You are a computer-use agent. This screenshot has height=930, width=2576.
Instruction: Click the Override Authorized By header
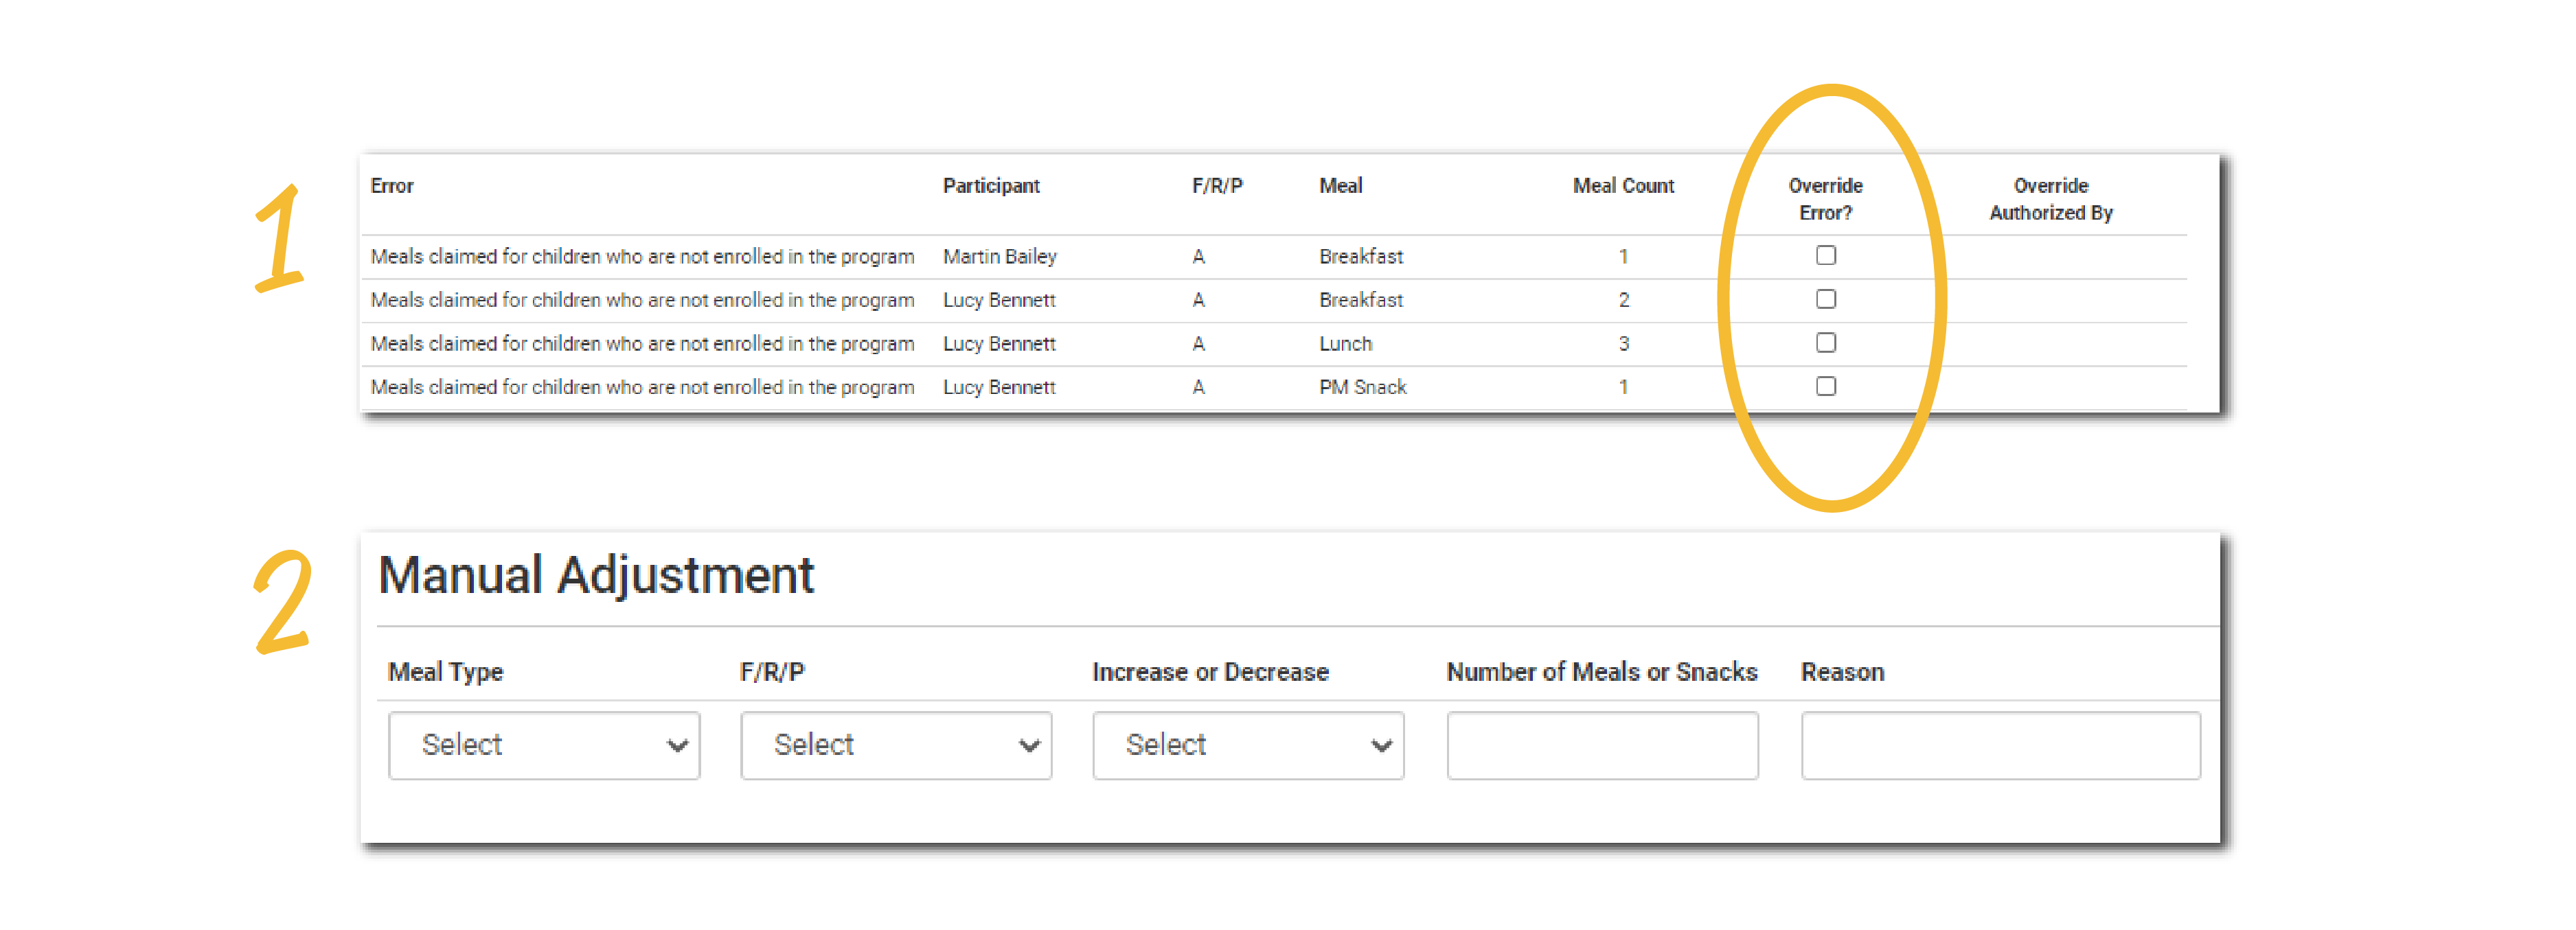pos(2050,199)
